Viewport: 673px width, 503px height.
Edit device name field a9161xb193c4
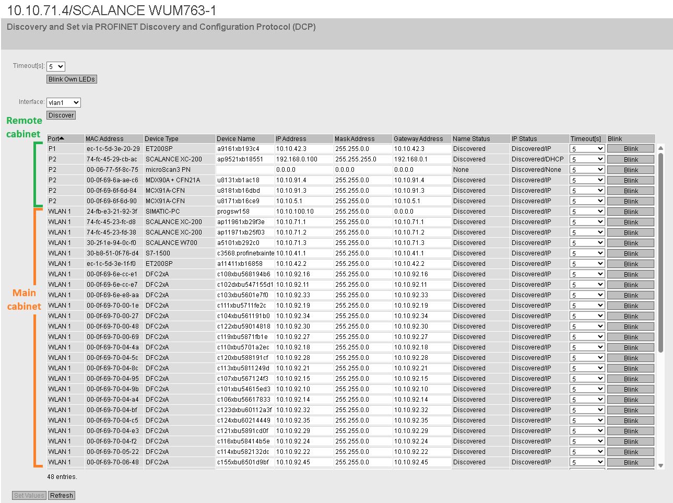(245, 149)
